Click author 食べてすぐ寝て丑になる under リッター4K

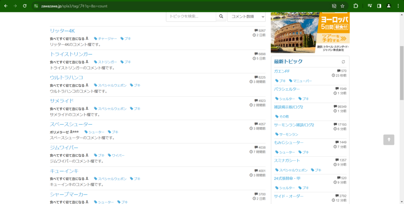pos(67,39)
